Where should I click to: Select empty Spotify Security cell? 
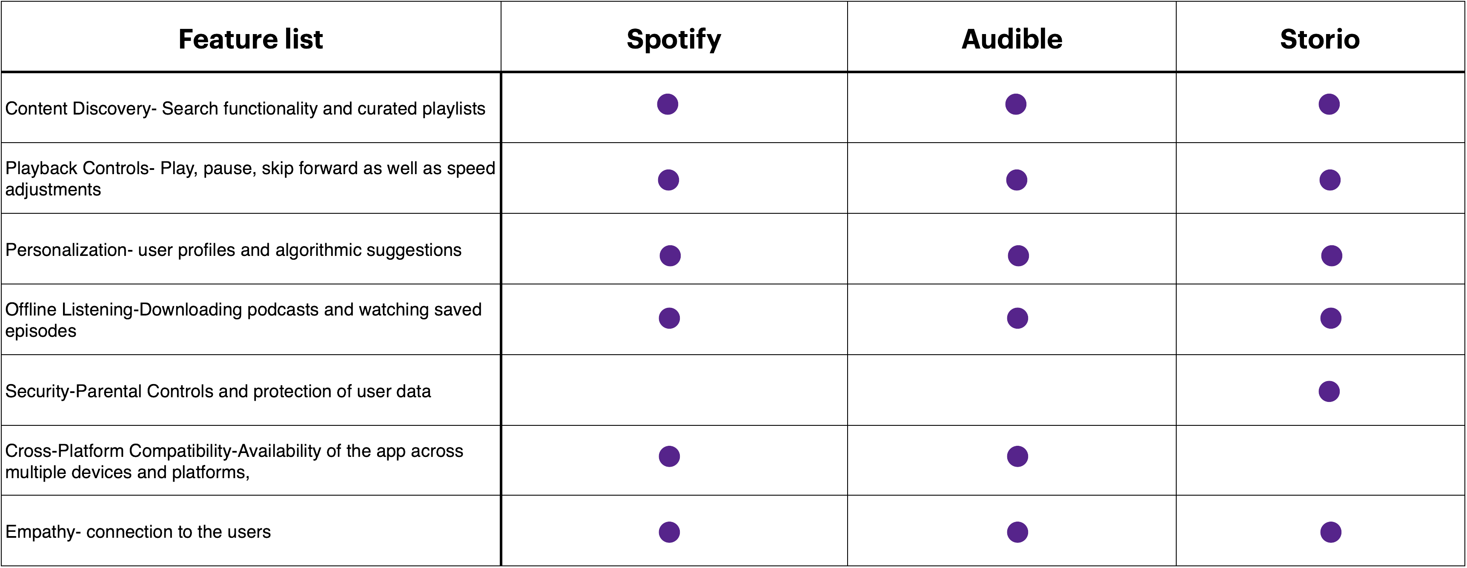(674, 390)
